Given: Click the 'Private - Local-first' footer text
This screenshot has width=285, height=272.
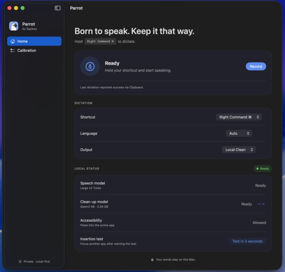Looking at the screenshot, I should tap(37, 262).
